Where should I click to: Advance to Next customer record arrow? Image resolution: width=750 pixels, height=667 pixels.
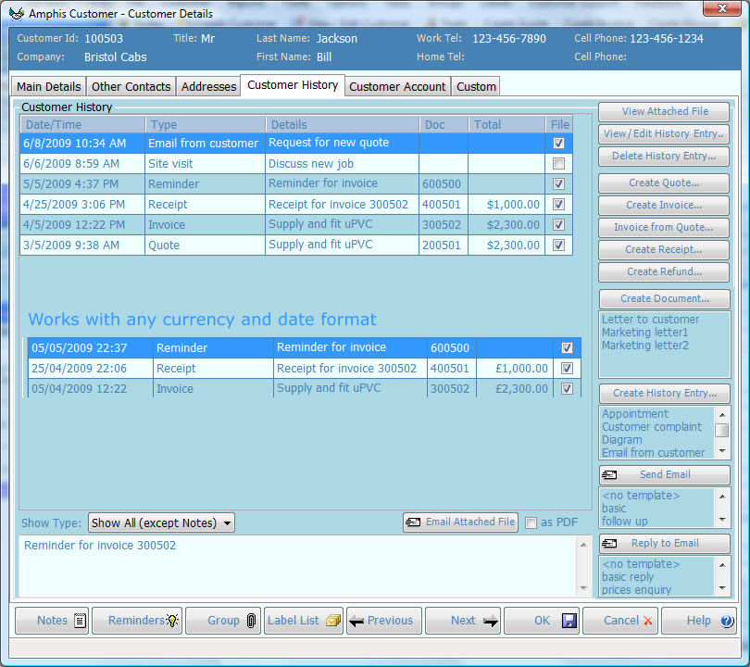[x=463, y=621]
